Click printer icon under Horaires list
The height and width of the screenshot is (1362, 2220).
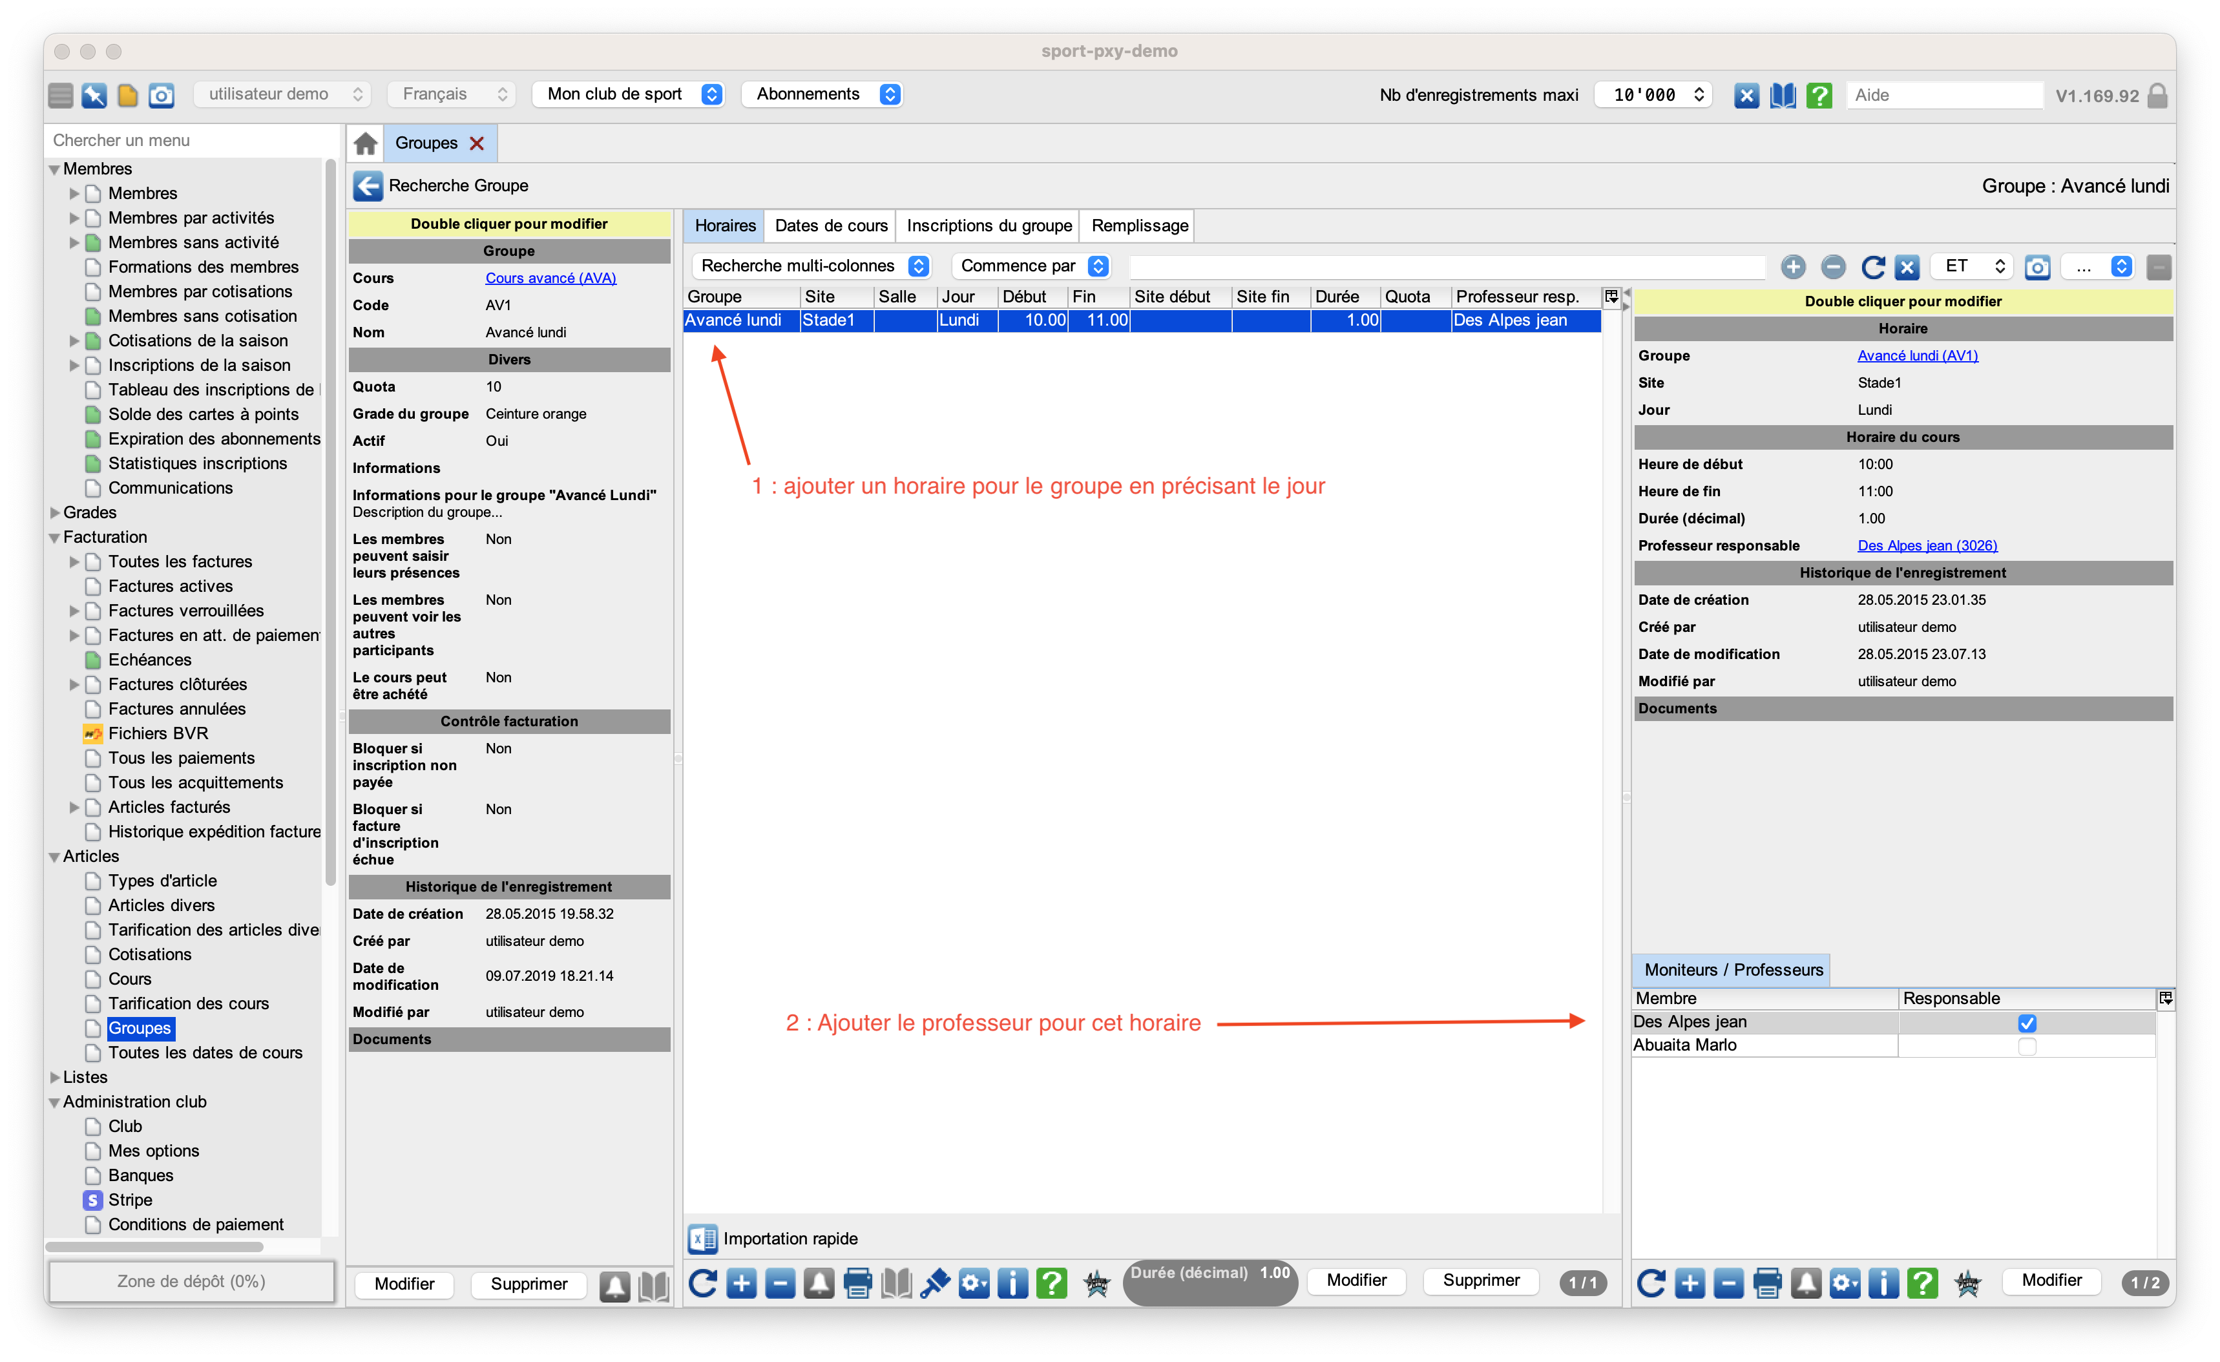pyautogui.click(x=857, y=1283)
